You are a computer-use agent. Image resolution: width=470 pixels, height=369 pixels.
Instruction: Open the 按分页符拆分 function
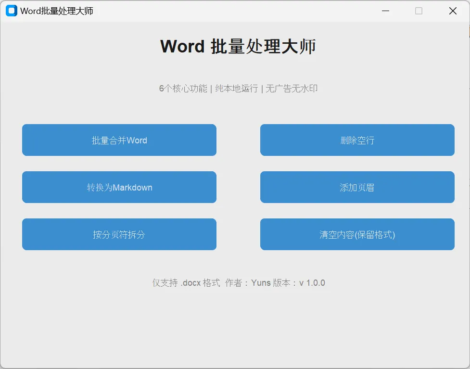pyautogui.click(x=119, y=234)
